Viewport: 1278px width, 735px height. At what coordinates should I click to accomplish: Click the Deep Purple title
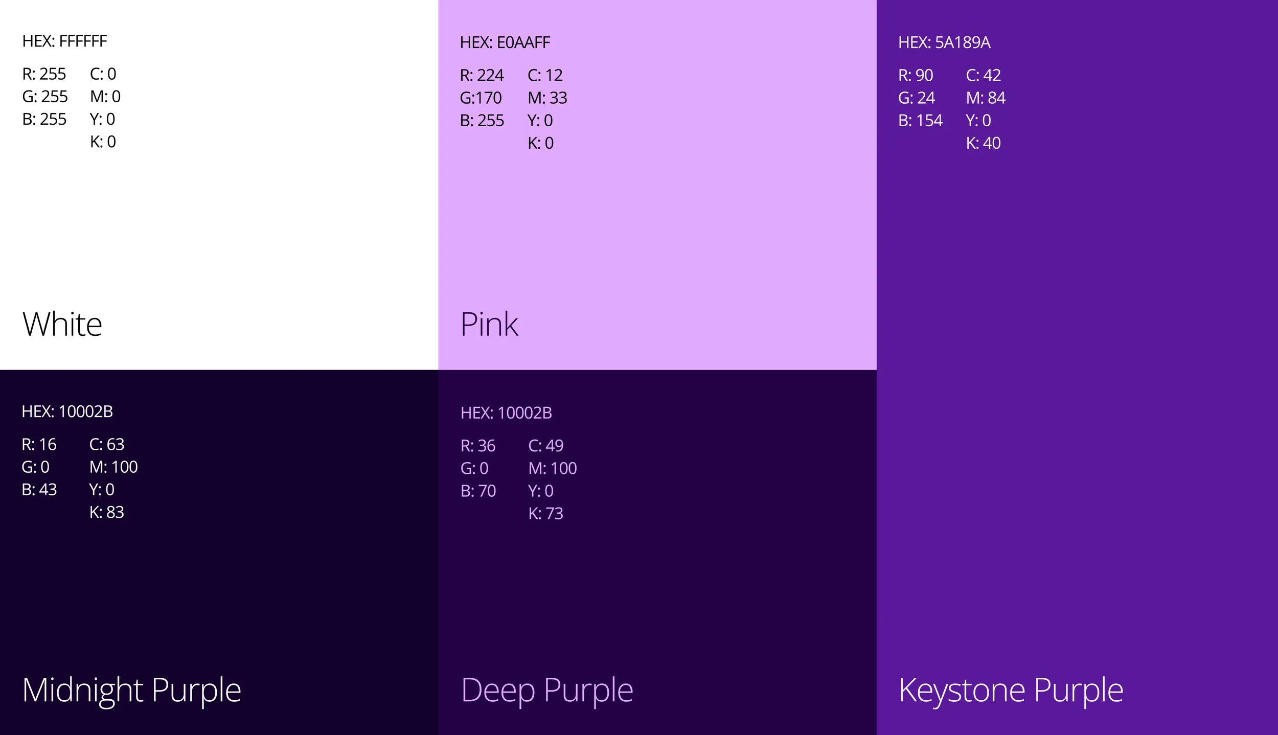[547, 690]
